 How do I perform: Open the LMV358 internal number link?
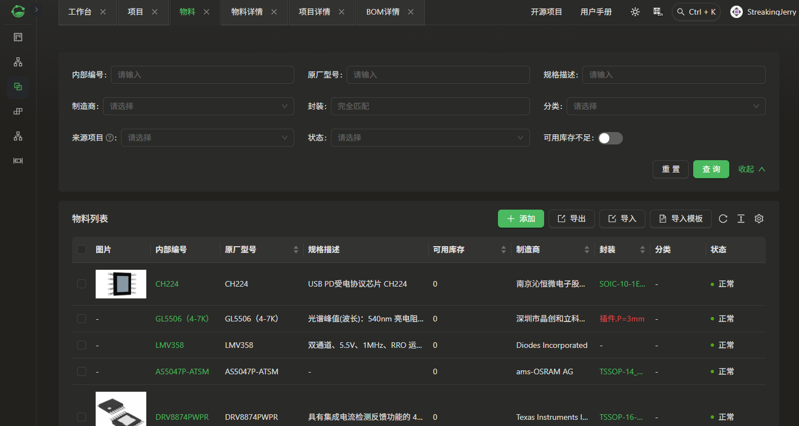coord(169,345)
